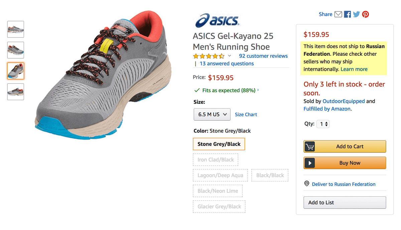Open the 92 customer reviews link
The height and width of the screenshot is (230, 401).
coord(263,56)
